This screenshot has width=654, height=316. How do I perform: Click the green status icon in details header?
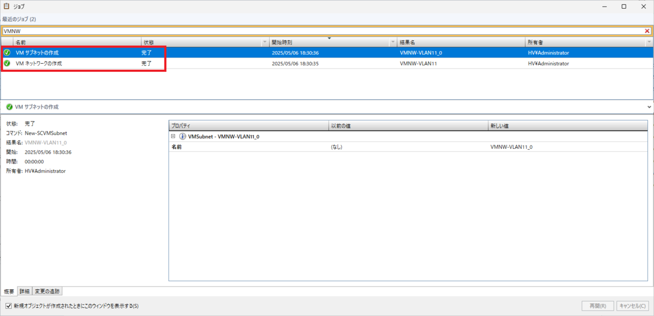[9, 107]
